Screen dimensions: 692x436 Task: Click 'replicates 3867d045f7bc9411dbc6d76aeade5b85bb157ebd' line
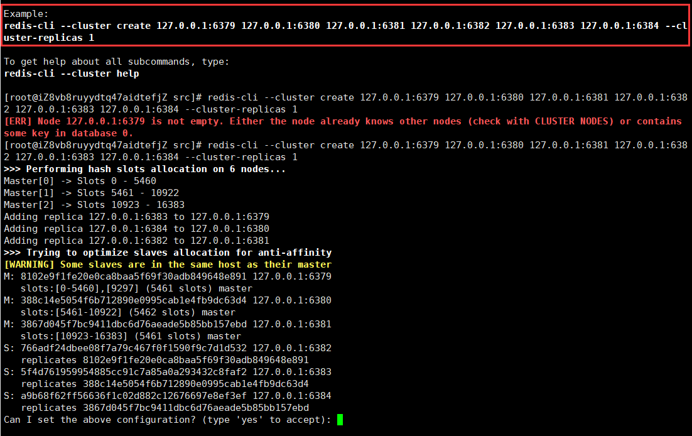click(x=165, y=407)
